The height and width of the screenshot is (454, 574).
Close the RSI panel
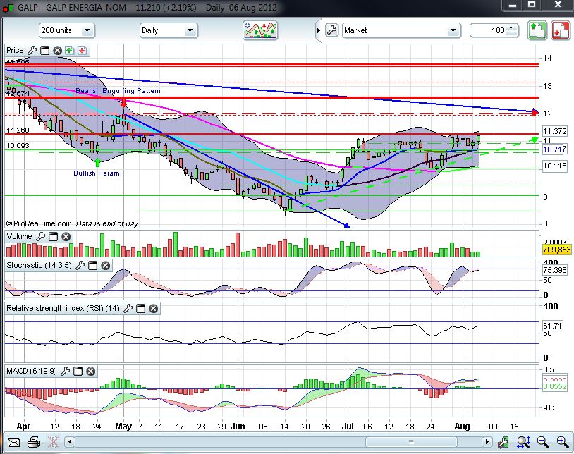(x=154, y=309)
